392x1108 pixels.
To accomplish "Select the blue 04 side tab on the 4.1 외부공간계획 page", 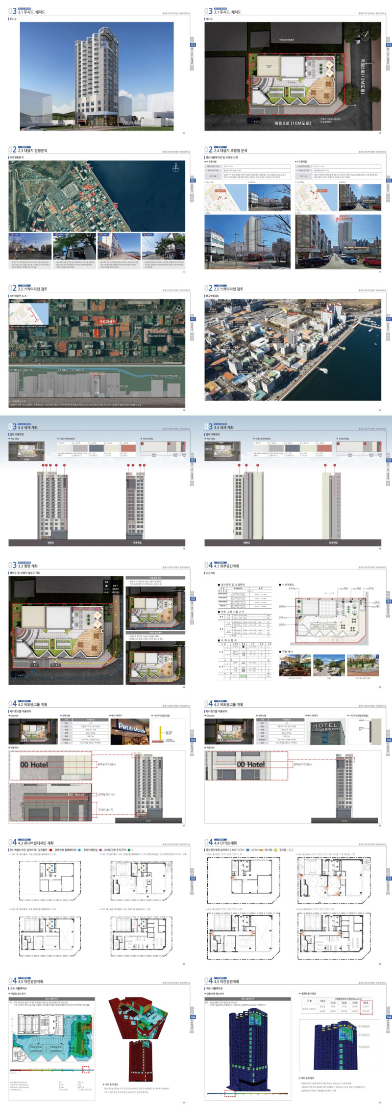I will (x=389, y=601).
